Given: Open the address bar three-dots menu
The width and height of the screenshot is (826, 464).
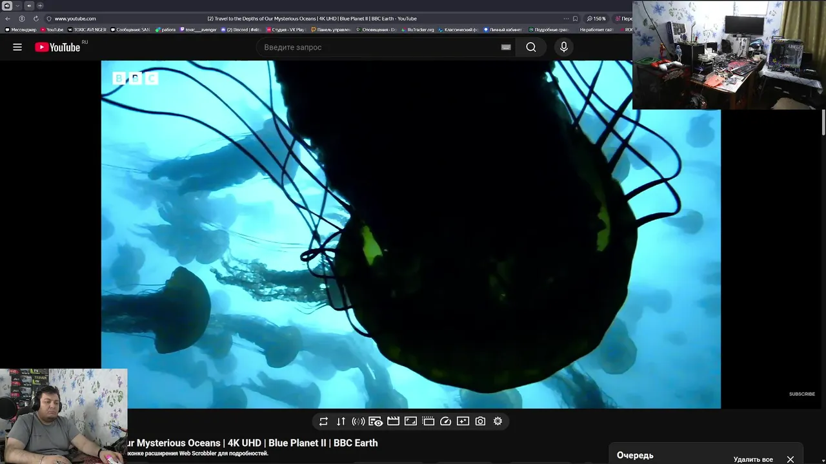Looking at the screenshot, I should point(566,19).
